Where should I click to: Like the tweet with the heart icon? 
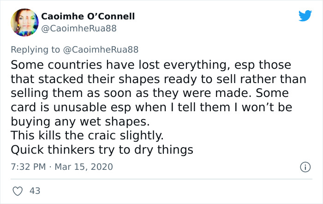pyautogui.click(x=18, y=190)
